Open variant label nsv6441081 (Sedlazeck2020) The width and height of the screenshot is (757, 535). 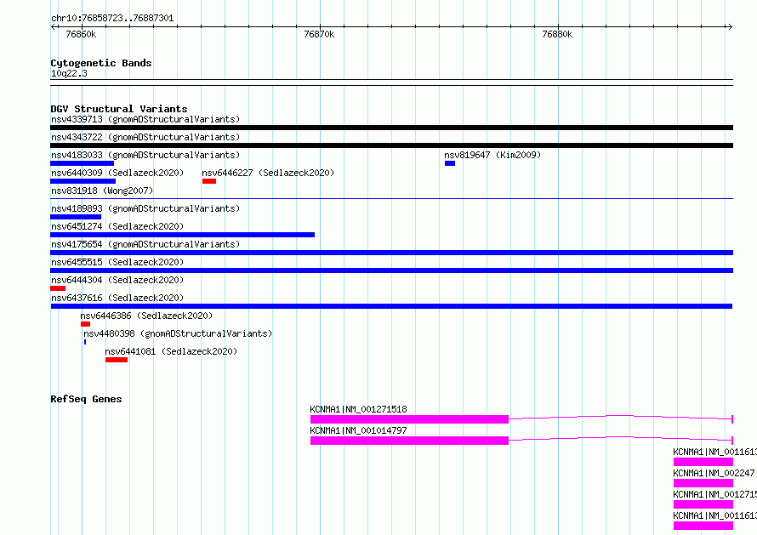(171, 351)
